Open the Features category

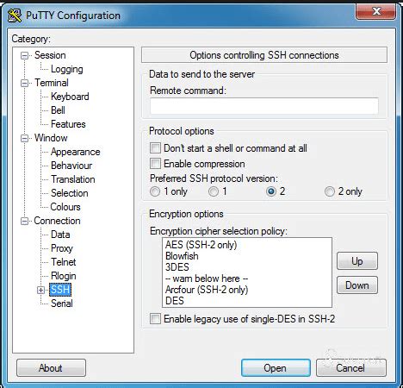click(68, 124)
